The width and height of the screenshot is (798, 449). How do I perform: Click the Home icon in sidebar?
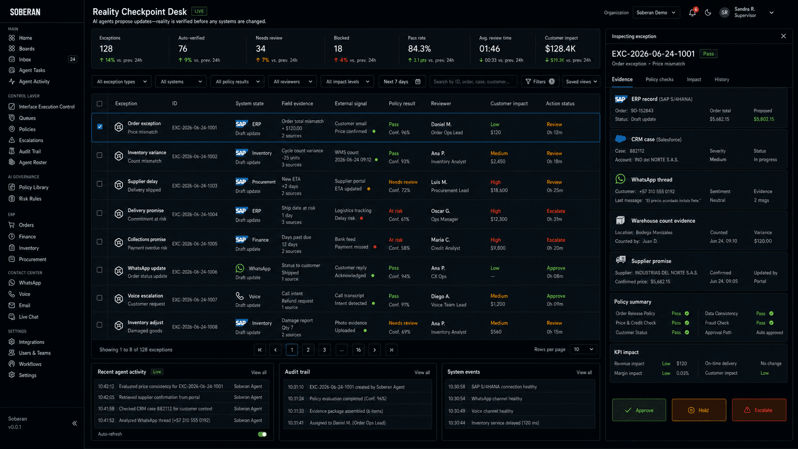point(12,38)
